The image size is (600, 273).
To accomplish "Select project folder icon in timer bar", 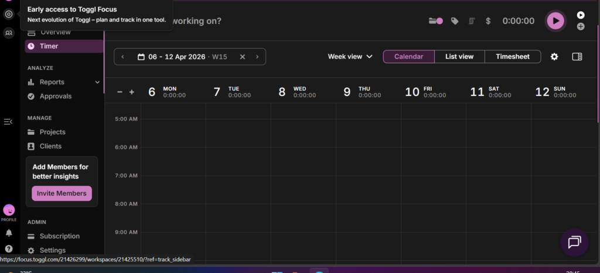I will click(x=435, y=21).
